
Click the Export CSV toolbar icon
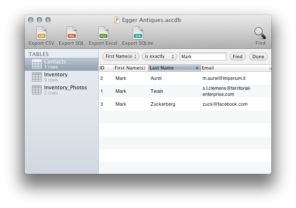[42, 33]
